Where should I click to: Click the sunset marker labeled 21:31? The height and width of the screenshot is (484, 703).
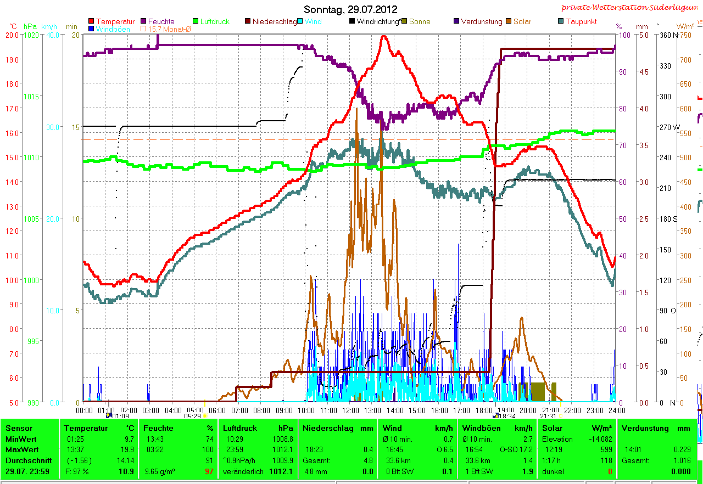(x=560, y=415)
